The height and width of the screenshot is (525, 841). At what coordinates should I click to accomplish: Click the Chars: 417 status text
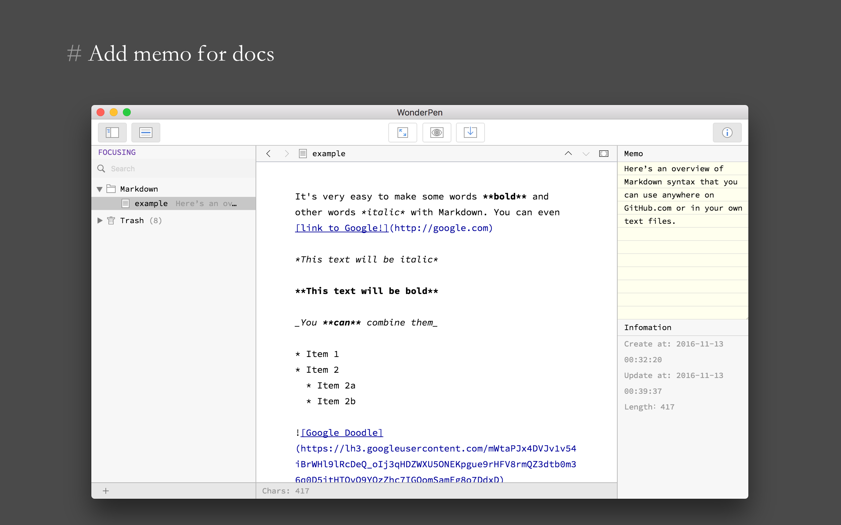tap(286, 491)
